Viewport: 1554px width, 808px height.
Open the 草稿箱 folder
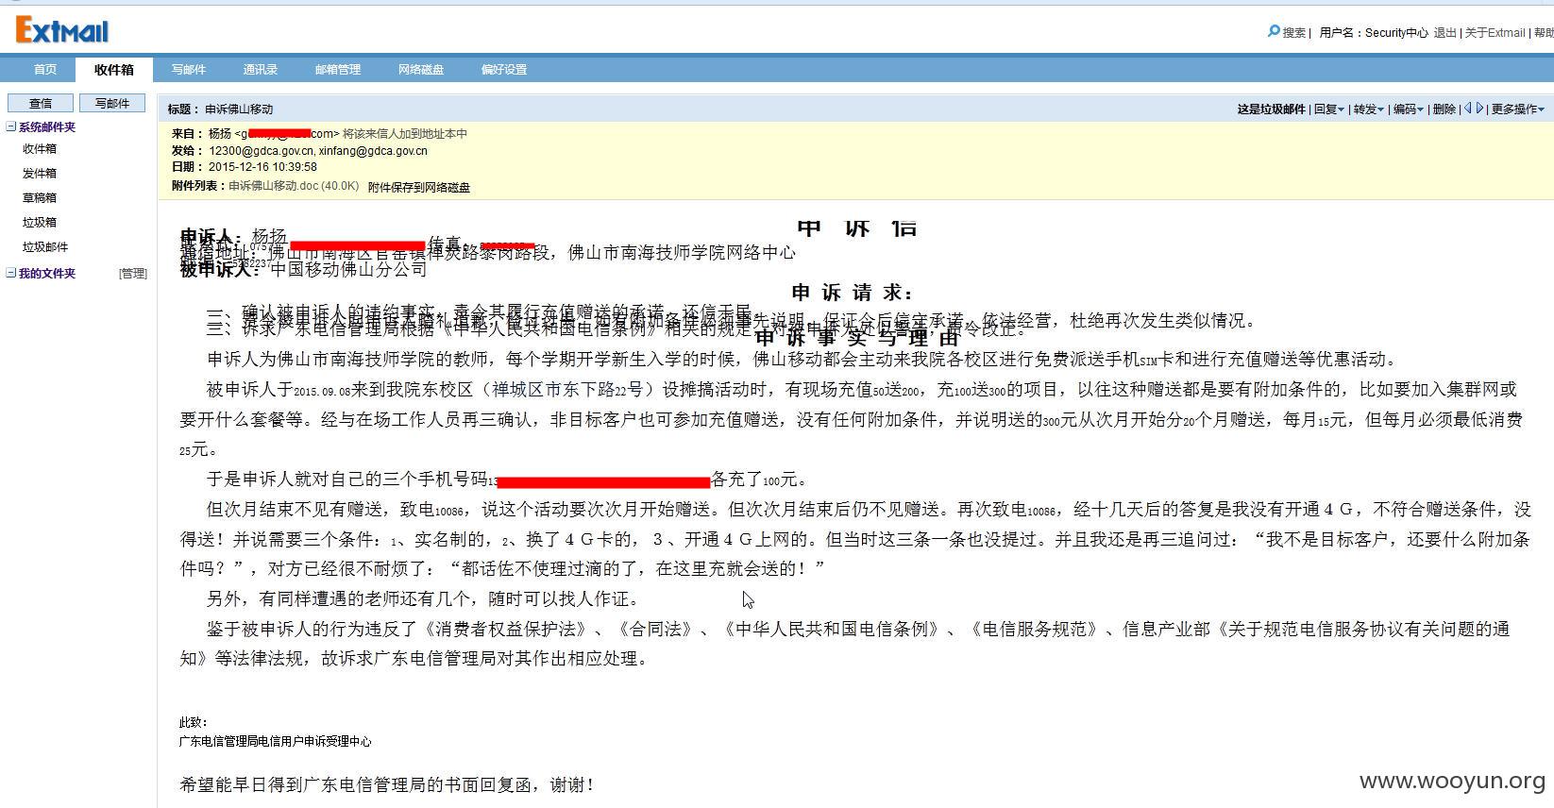(x=40, y=198)
